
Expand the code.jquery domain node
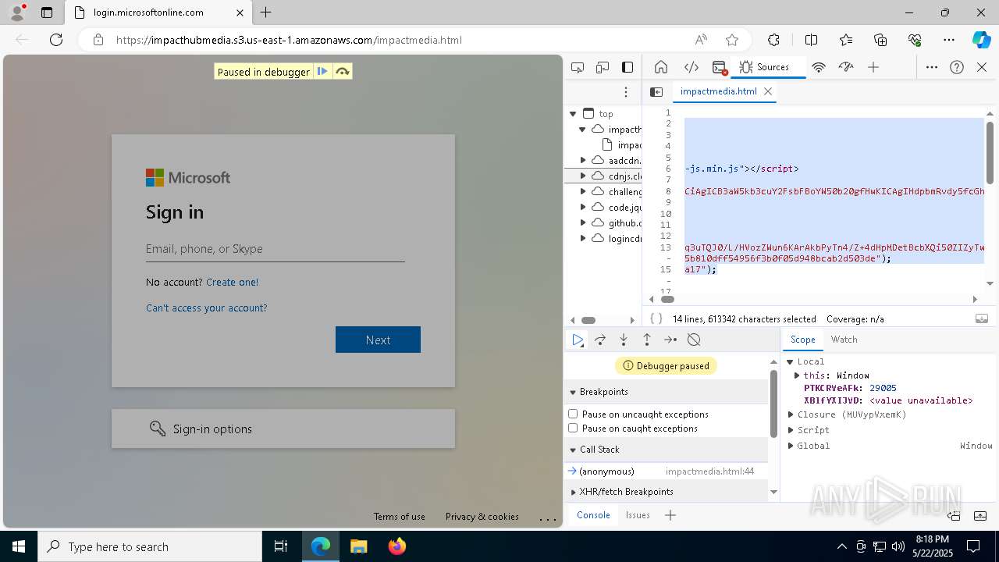(x=583, y=208)
